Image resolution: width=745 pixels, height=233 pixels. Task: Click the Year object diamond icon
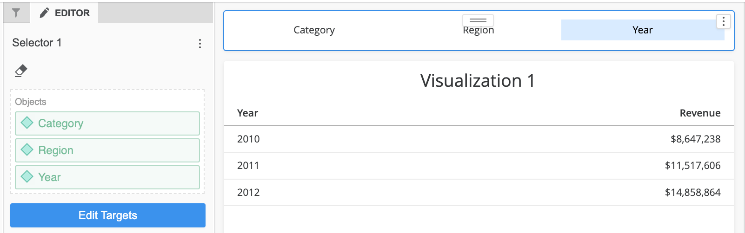pyautogui.click(x=27, y=176)
